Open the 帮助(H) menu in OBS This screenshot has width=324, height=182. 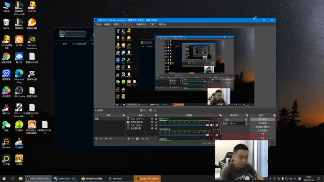click(162, 24)
